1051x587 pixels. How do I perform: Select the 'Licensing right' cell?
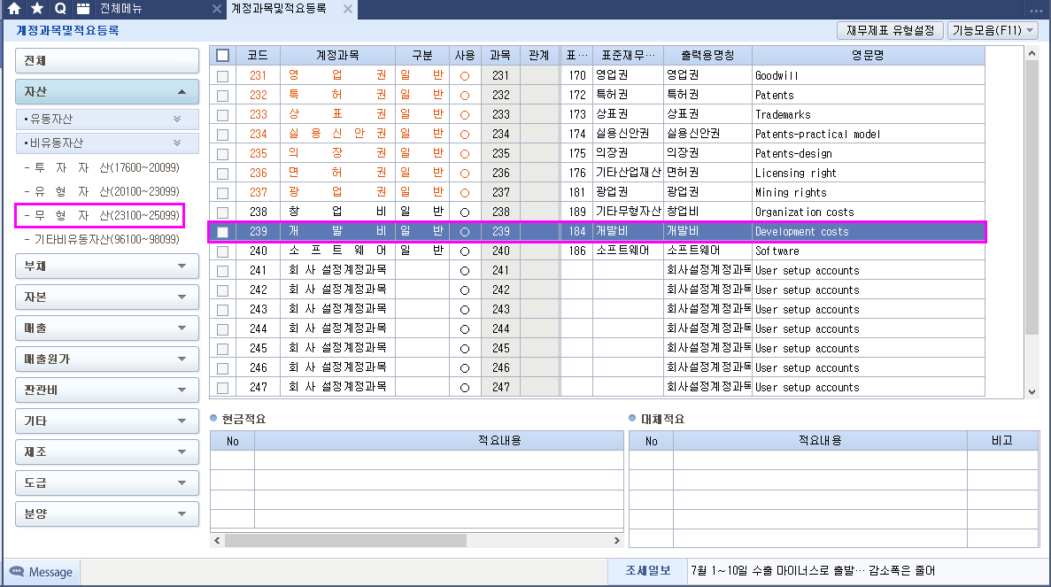click(868, 173)
